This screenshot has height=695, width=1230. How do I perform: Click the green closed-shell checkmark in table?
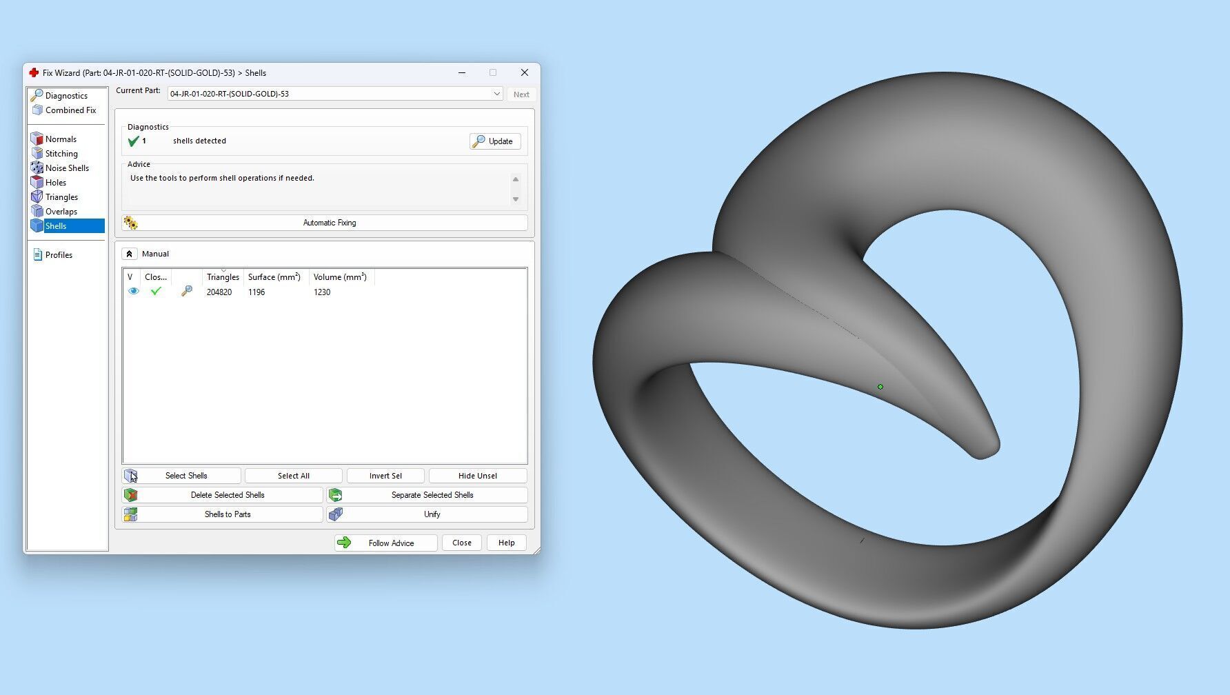point(156,292)
